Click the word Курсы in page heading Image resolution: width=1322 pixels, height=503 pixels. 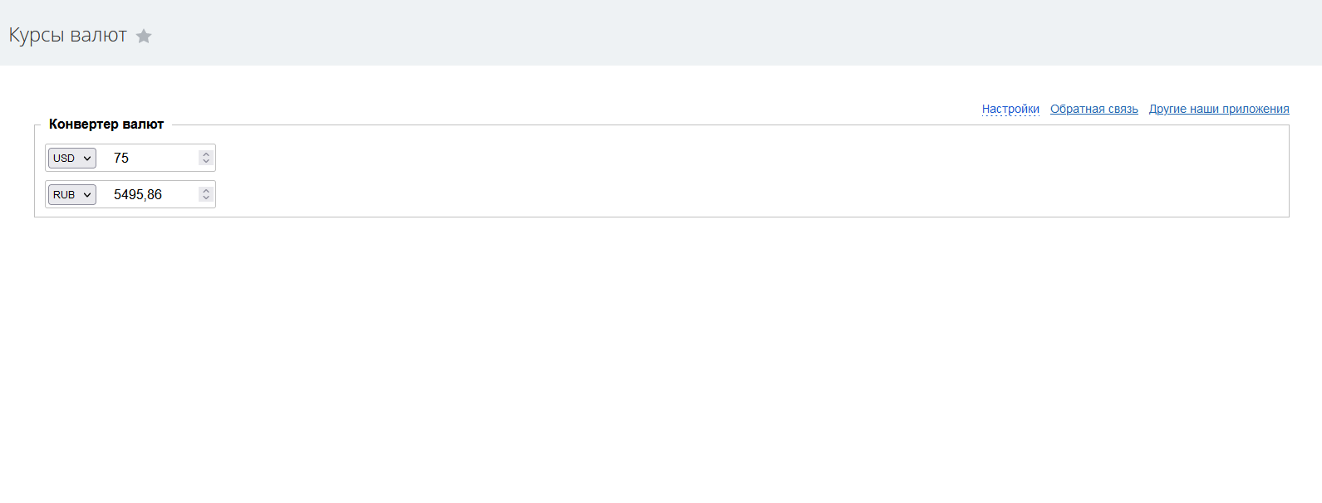37,35
